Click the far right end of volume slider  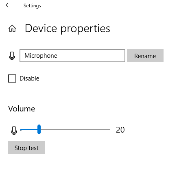pos(109,129)
